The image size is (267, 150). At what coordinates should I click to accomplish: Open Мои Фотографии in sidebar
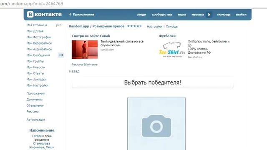pyautogui.click(x=39, y=37)
